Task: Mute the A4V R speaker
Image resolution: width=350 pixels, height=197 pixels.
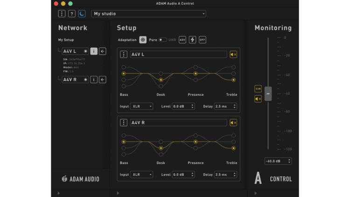Action: point(233,123)
